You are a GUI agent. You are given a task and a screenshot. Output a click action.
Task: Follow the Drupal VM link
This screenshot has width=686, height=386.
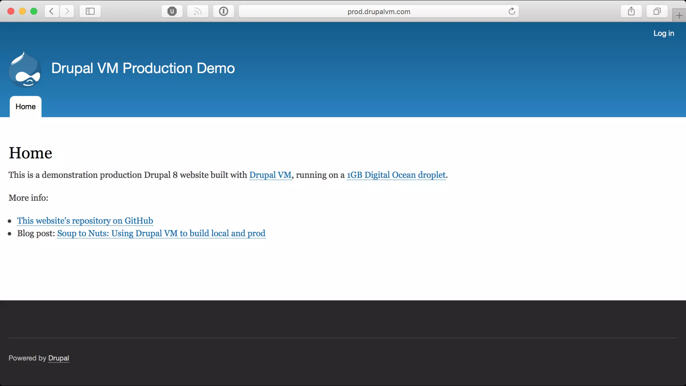click(x=270, y=175)
